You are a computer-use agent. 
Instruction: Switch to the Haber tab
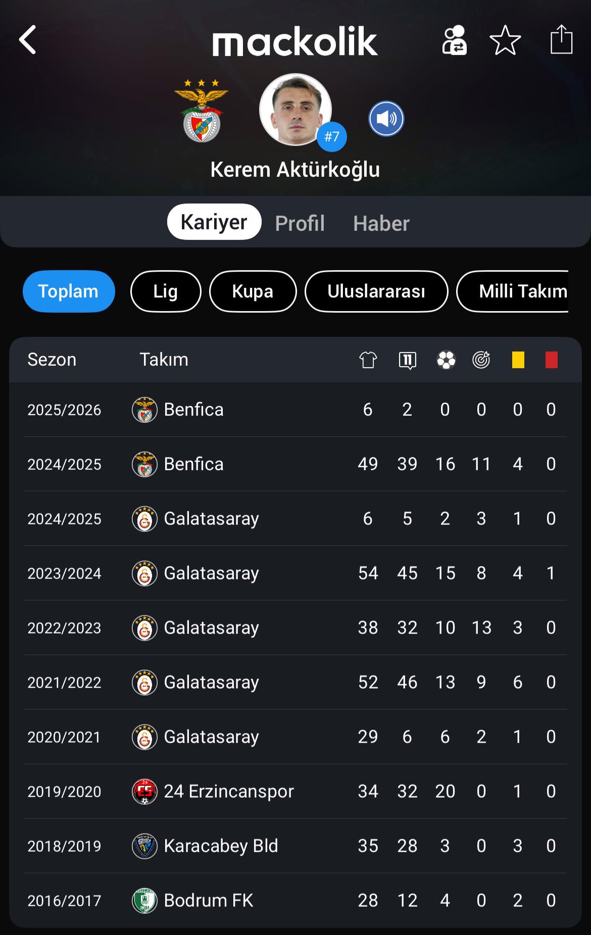coord(381,223)
